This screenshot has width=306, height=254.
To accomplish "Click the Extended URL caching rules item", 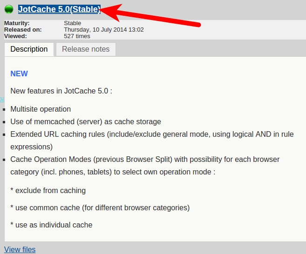I will click(152, 134).
